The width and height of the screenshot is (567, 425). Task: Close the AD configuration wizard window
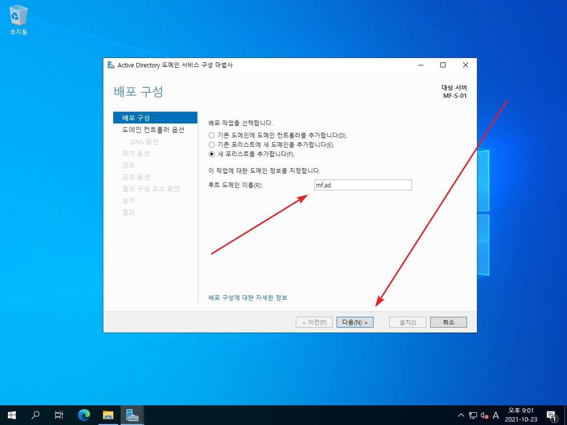(466, 65)
